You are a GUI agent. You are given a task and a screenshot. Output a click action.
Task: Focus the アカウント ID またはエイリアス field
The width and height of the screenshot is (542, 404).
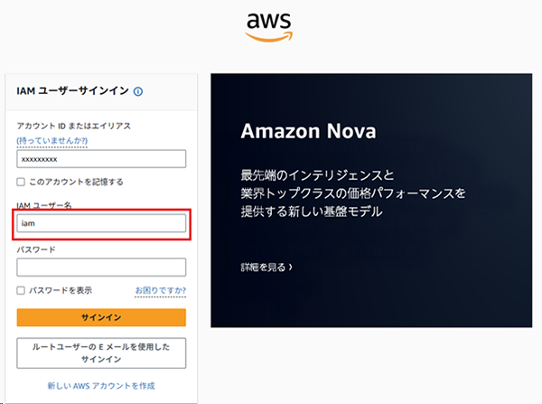101,159
